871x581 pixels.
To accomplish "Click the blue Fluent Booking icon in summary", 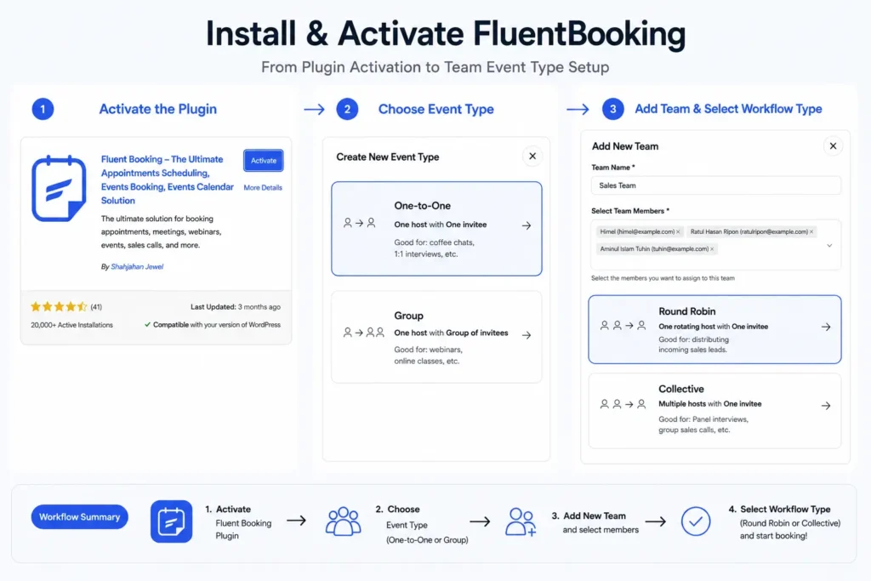I will click(171, 521).
